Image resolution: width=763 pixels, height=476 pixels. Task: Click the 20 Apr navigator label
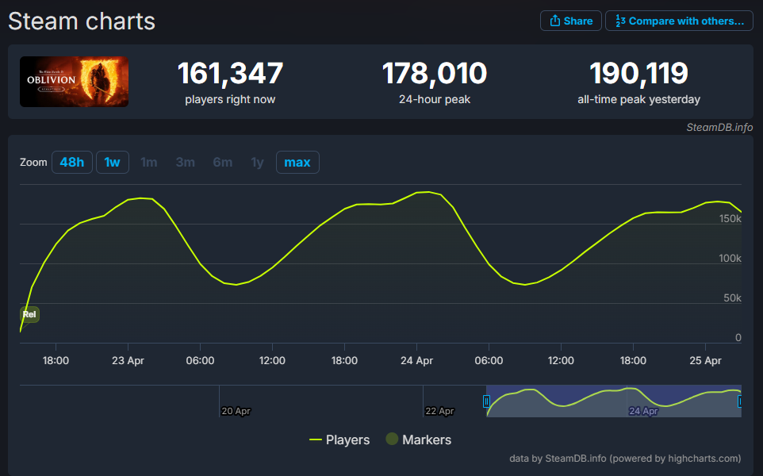236,411
